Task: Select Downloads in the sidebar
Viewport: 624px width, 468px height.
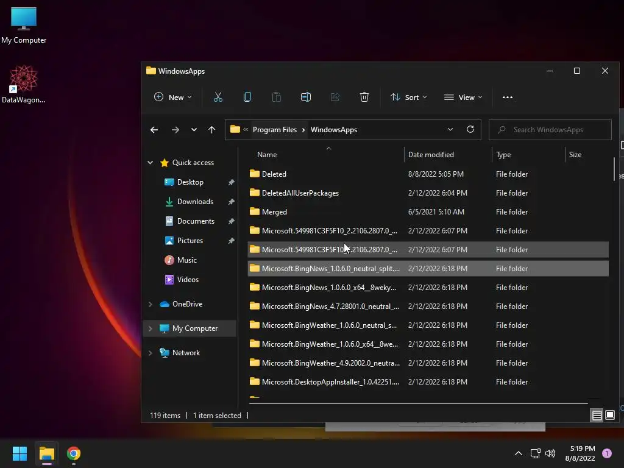Action: click(195, 202)
